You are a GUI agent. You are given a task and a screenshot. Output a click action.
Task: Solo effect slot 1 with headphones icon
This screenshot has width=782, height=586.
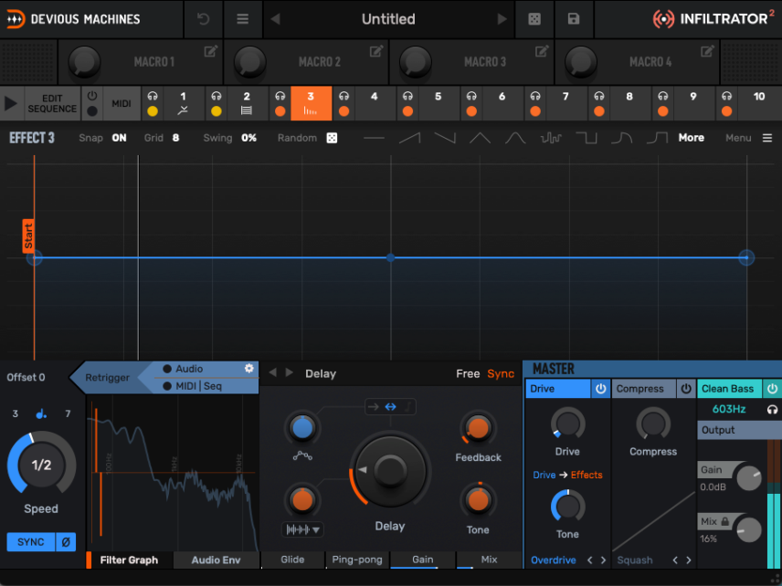coord(153,96)
